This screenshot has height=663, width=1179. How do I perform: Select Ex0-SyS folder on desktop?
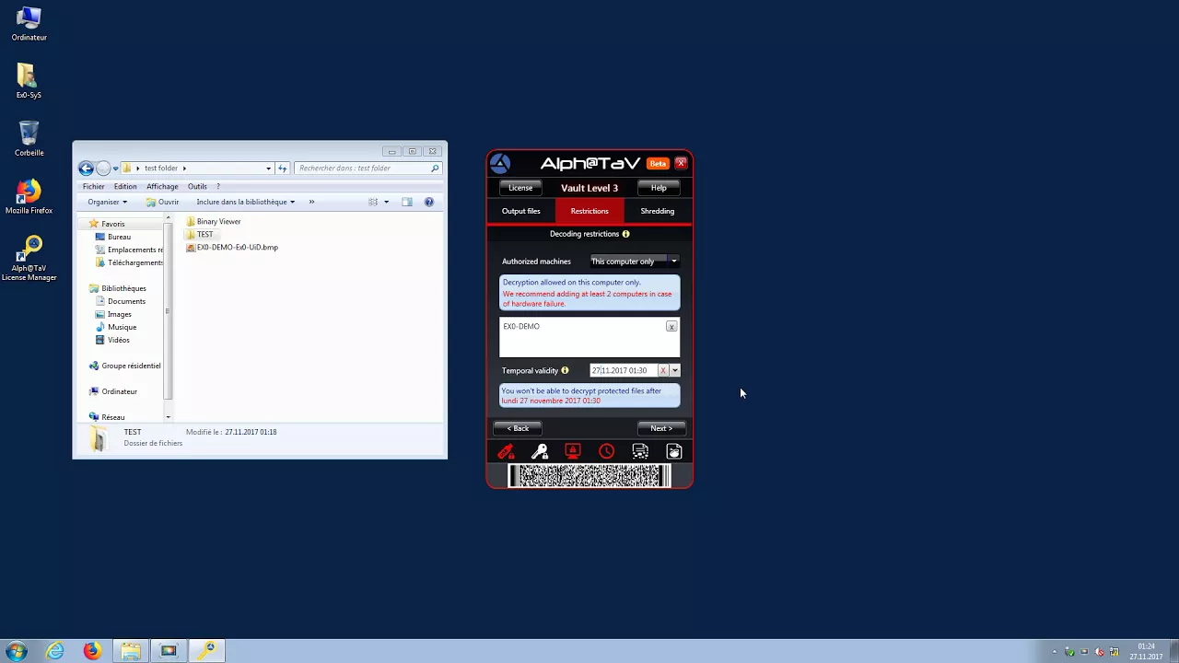(29, 81)
